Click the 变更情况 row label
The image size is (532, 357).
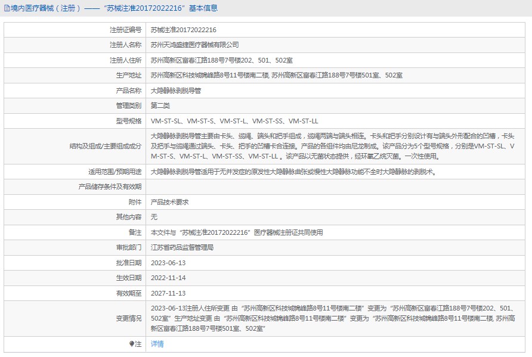(129, 318)
